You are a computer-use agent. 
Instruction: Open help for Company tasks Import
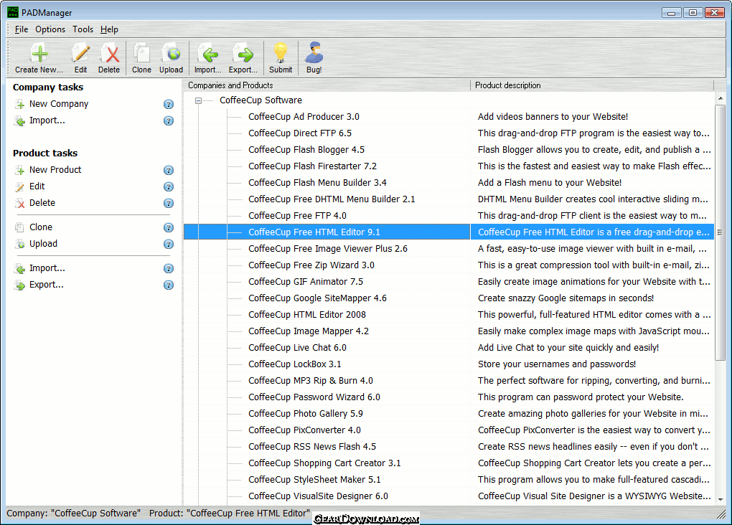coord(169,121)
